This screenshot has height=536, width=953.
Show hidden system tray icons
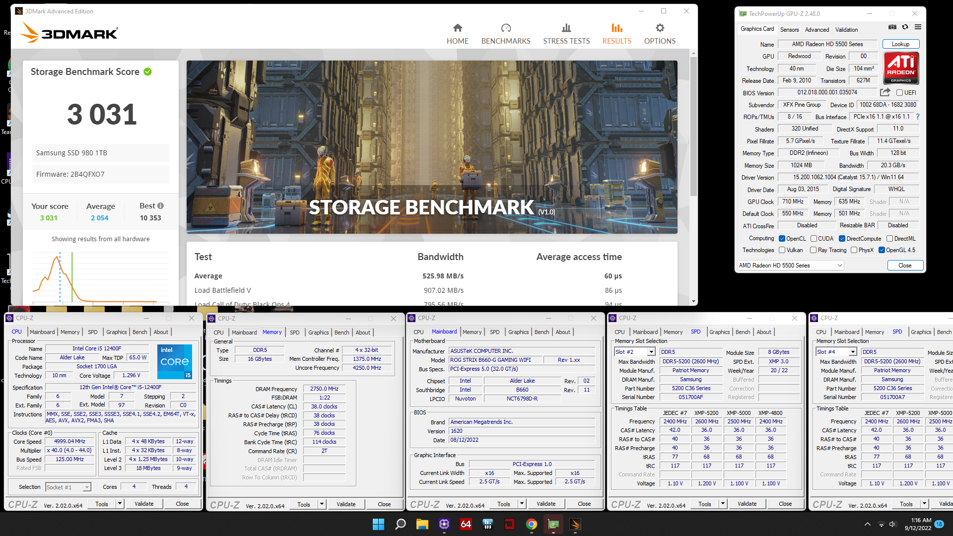(868, 524)
